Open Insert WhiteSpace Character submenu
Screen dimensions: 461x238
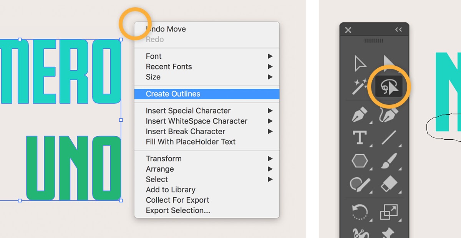(207, 121)
